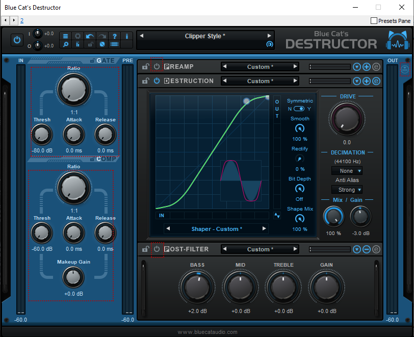Redo the last undone change
414x337 pixels.
(102, 36)
